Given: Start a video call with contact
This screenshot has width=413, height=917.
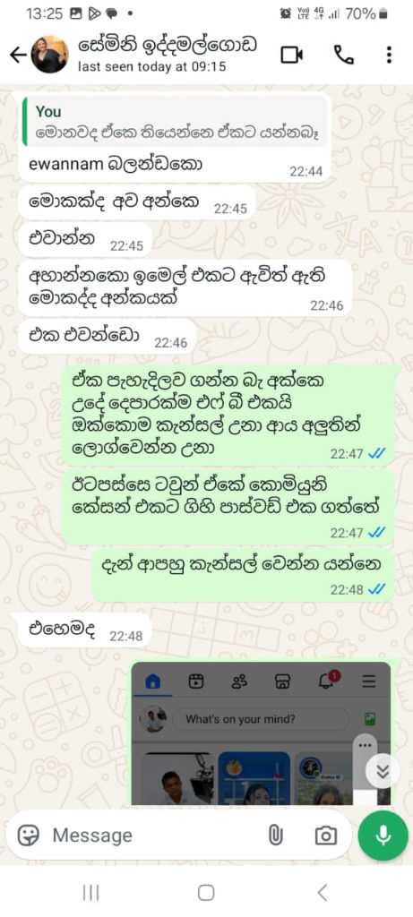Looking at the screenshot, I should [x=291, y=55].
